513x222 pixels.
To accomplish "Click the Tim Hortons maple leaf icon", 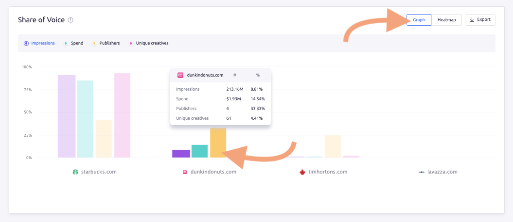I will pos(302,172).
